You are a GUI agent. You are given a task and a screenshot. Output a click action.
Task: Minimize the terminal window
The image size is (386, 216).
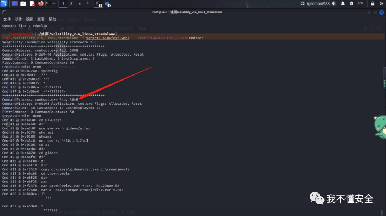pyautogui.click(x=369, y=12)
